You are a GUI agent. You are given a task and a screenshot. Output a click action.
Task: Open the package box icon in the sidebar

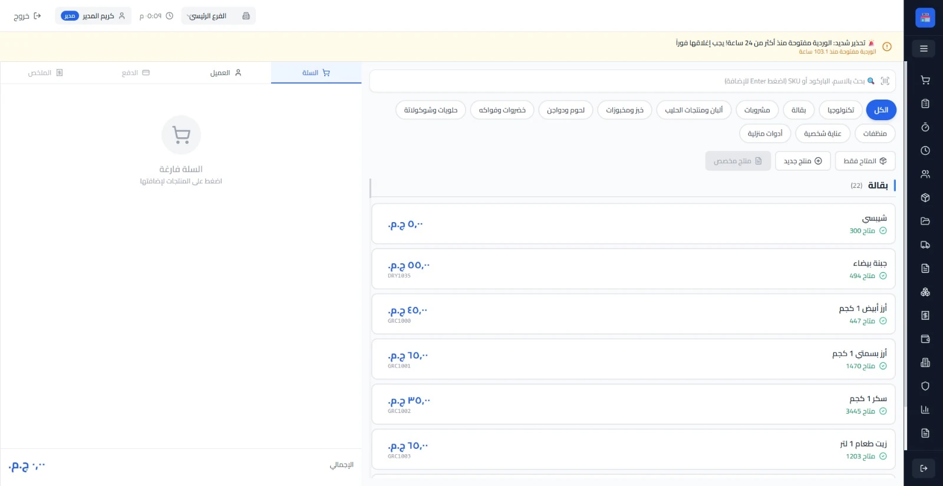(x=925, y=198)
